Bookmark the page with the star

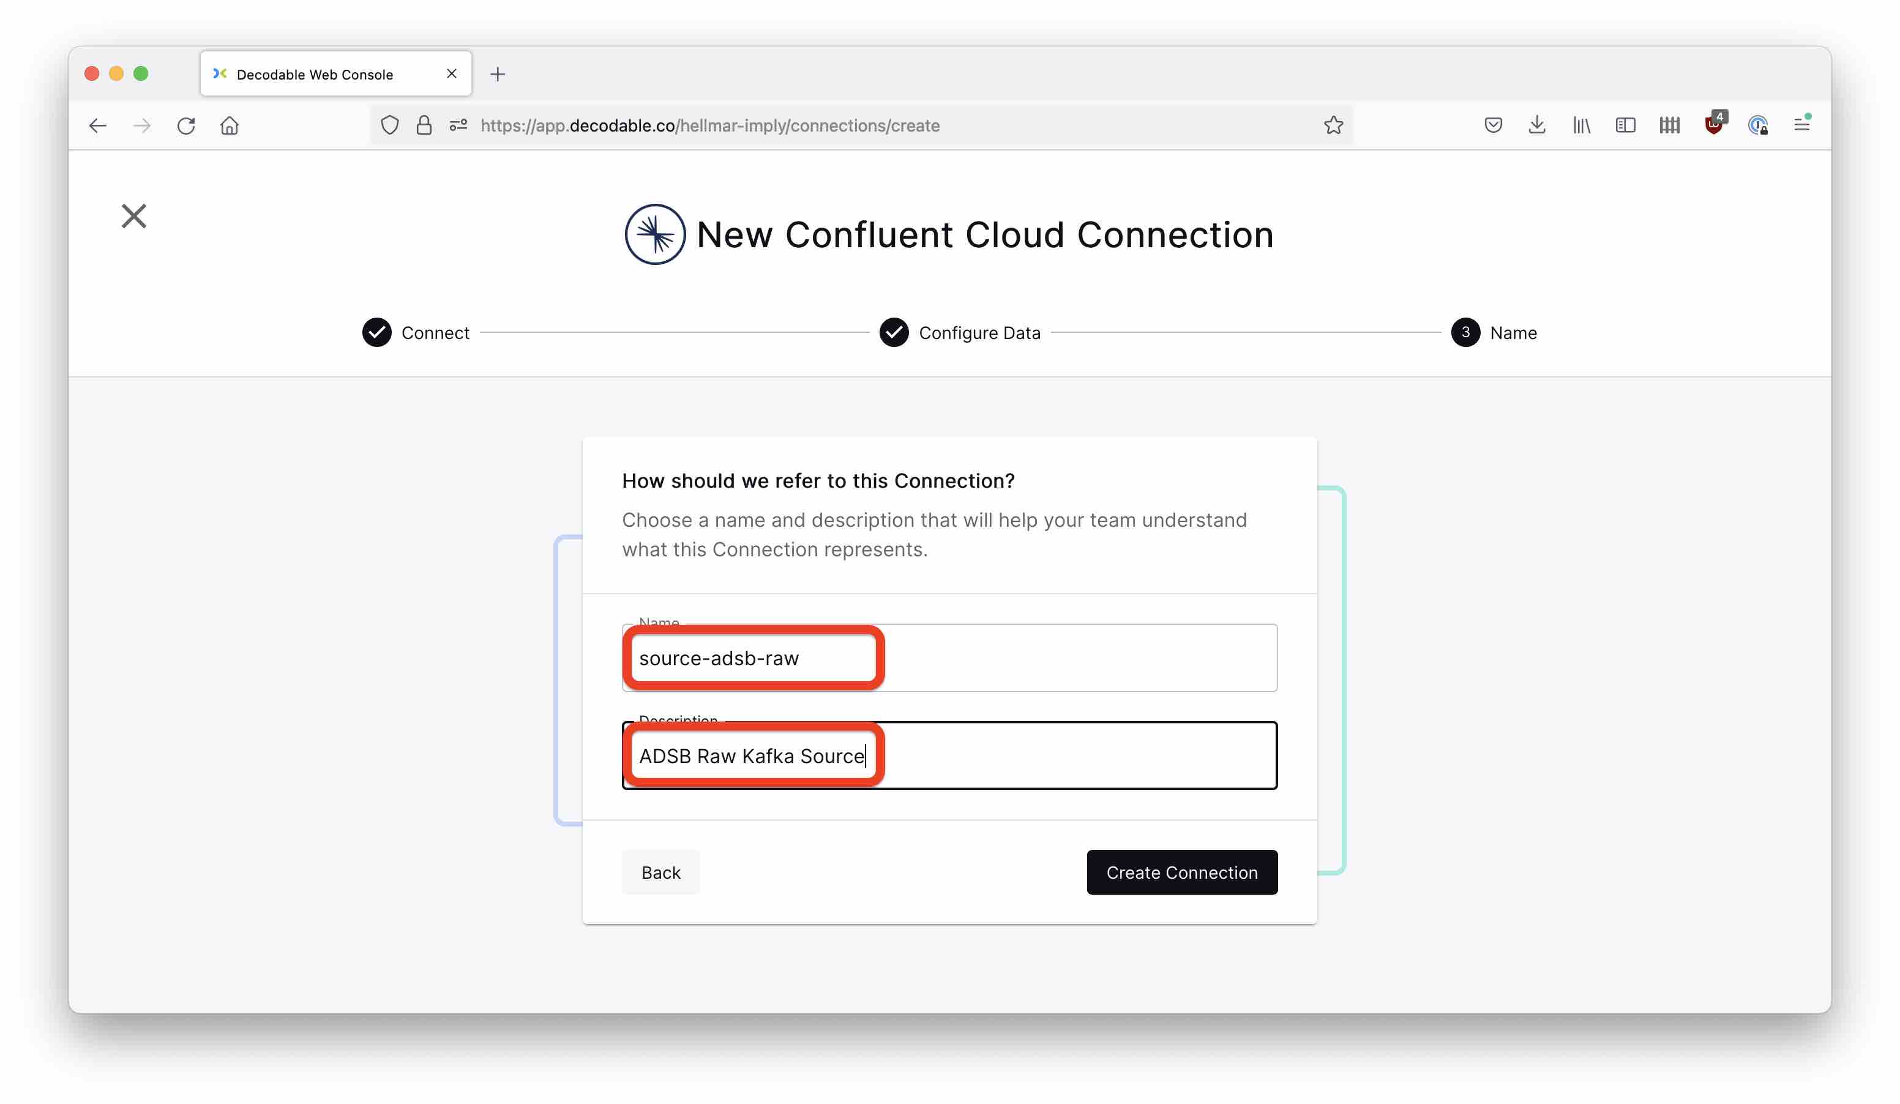click(1333, 125)
